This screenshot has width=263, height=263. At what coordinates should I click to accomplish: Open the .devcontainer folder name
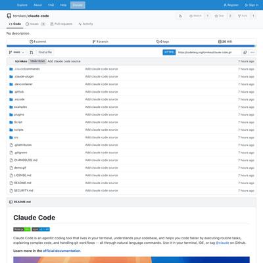pyautogui.click(x=23, y=84)
